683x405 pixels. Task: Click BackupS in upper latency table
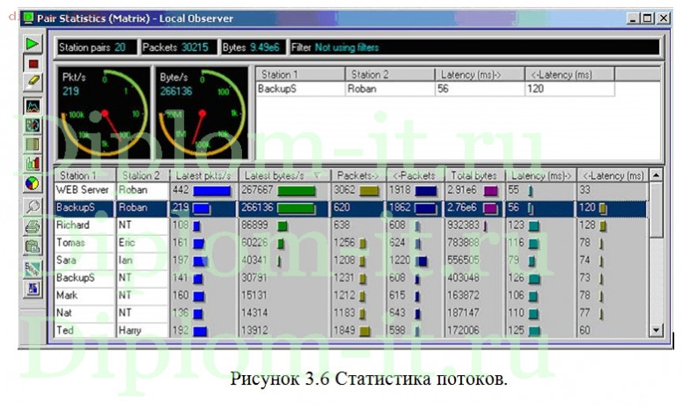coord(277,89)
